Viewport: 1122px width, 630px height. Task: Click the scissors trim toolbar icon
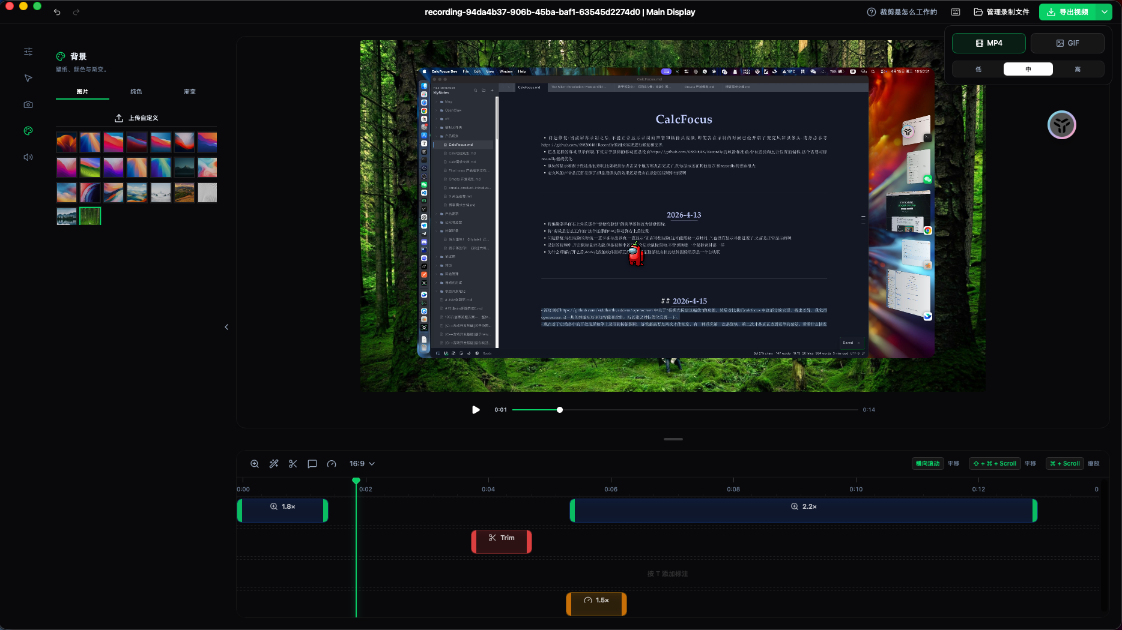293,464
